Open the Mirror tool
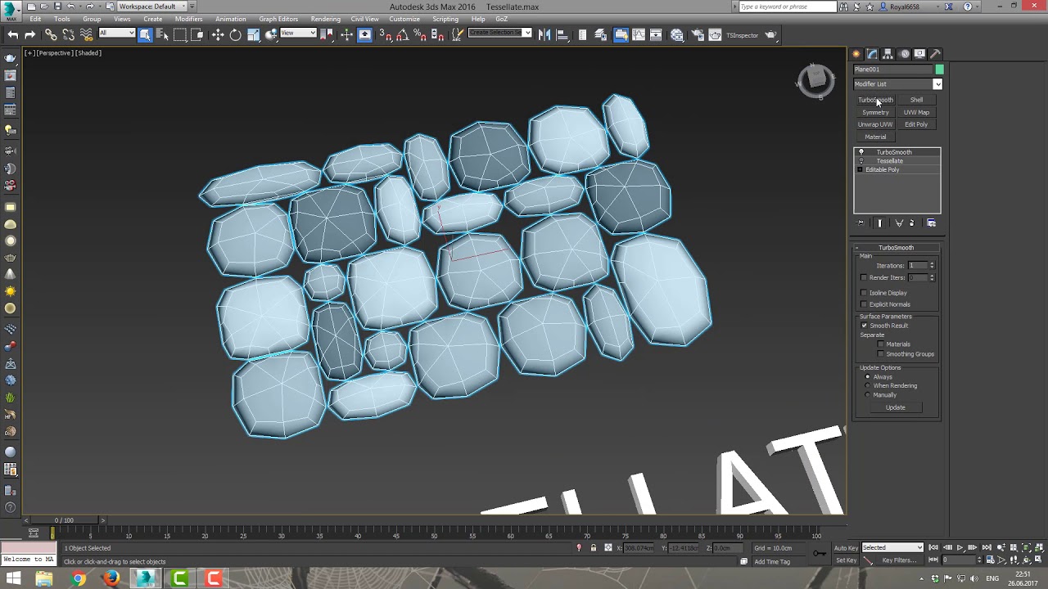Image resolution: width=1048 pixels, height=589 pixels. point(544,34)
